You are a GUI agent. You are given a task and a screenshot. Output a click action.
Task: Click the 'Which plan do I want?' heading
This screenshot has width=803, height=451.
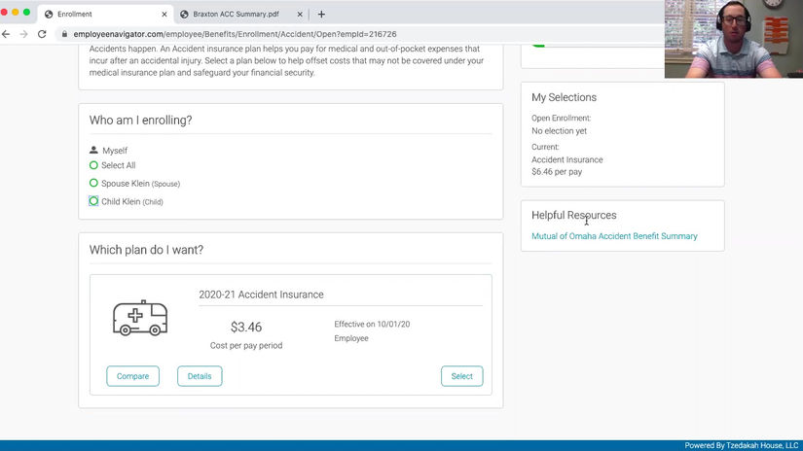tap(146, 250)
